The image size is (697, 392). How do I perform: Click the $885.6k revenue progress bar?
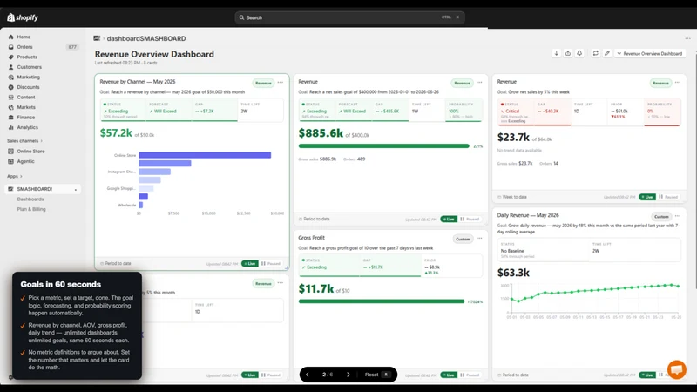pos(383,145)
